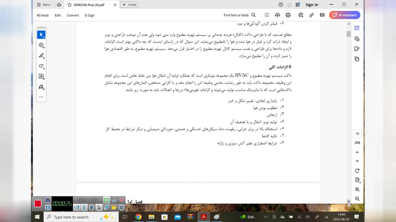This screenshot has height=222, width=396.
Task: Toggle recorder webcam capture
Action: tap(92, 207)
